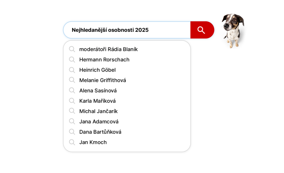The height and width of the screenshot is (173, 284).
Task: Click magnifier icon next to Hermann Rorschach
Action: (x=72, y=60)
